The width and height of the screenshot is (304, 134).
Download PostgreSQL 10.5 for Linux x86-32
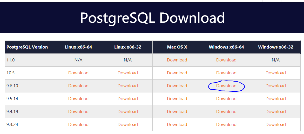[128, 73]
